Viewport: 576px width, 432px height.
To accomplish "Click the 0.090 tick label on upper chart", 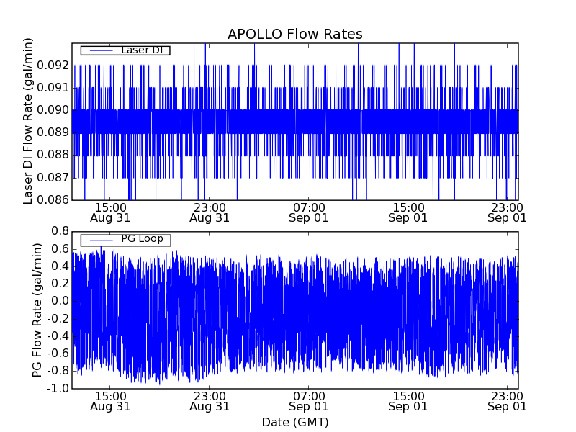I will (53, 110).
